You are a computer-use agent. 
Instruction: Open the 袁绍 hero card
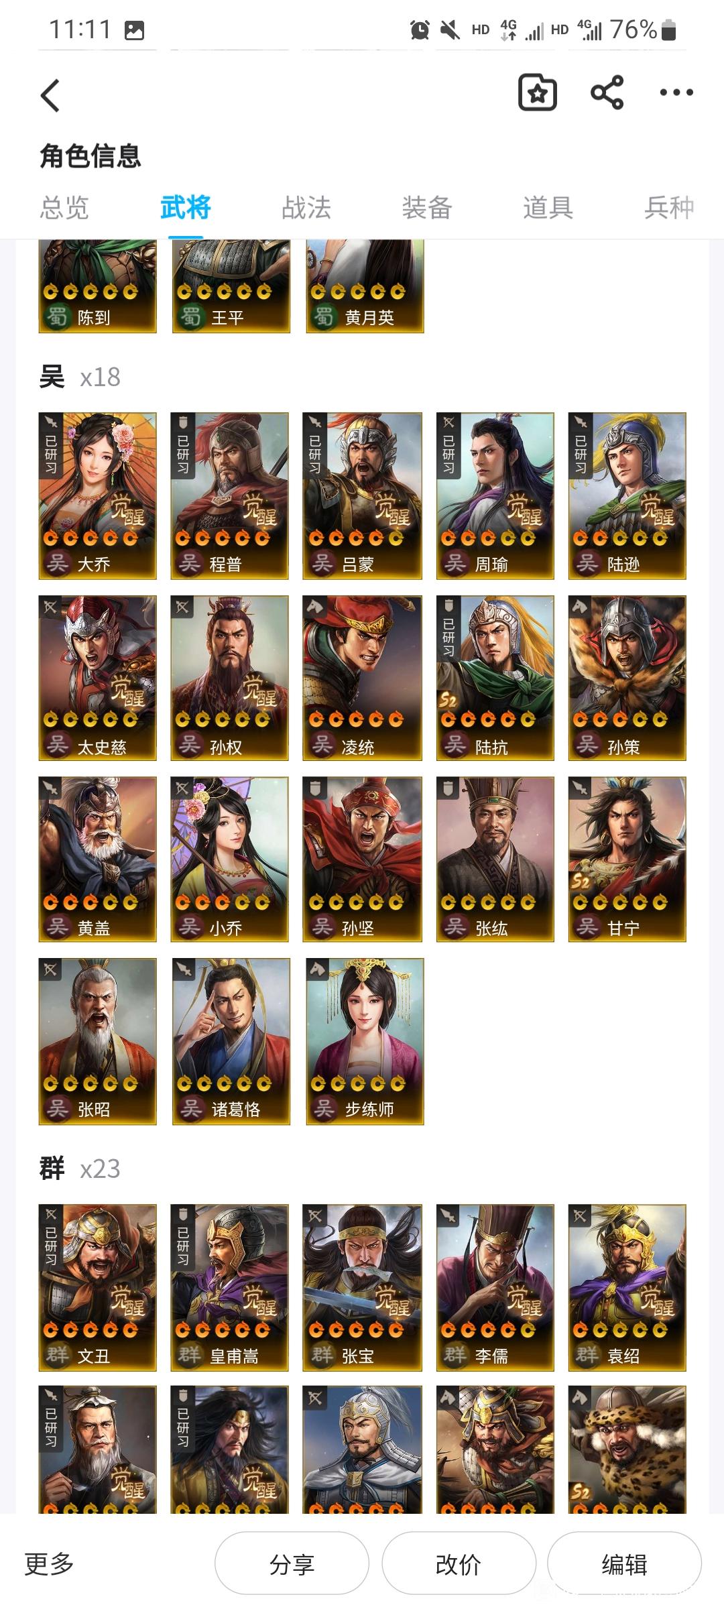point(627,1287)
